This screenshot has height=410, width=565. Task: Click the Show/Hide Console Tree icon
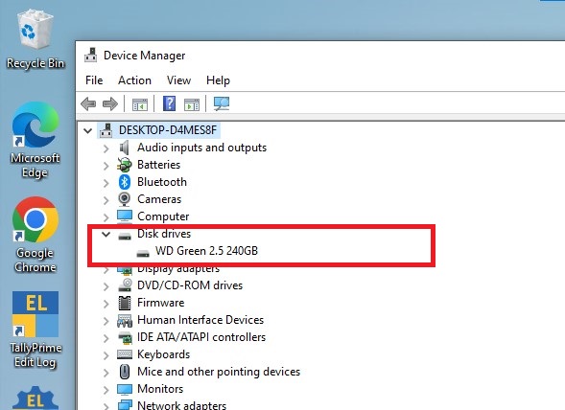[x=140, y=104]
